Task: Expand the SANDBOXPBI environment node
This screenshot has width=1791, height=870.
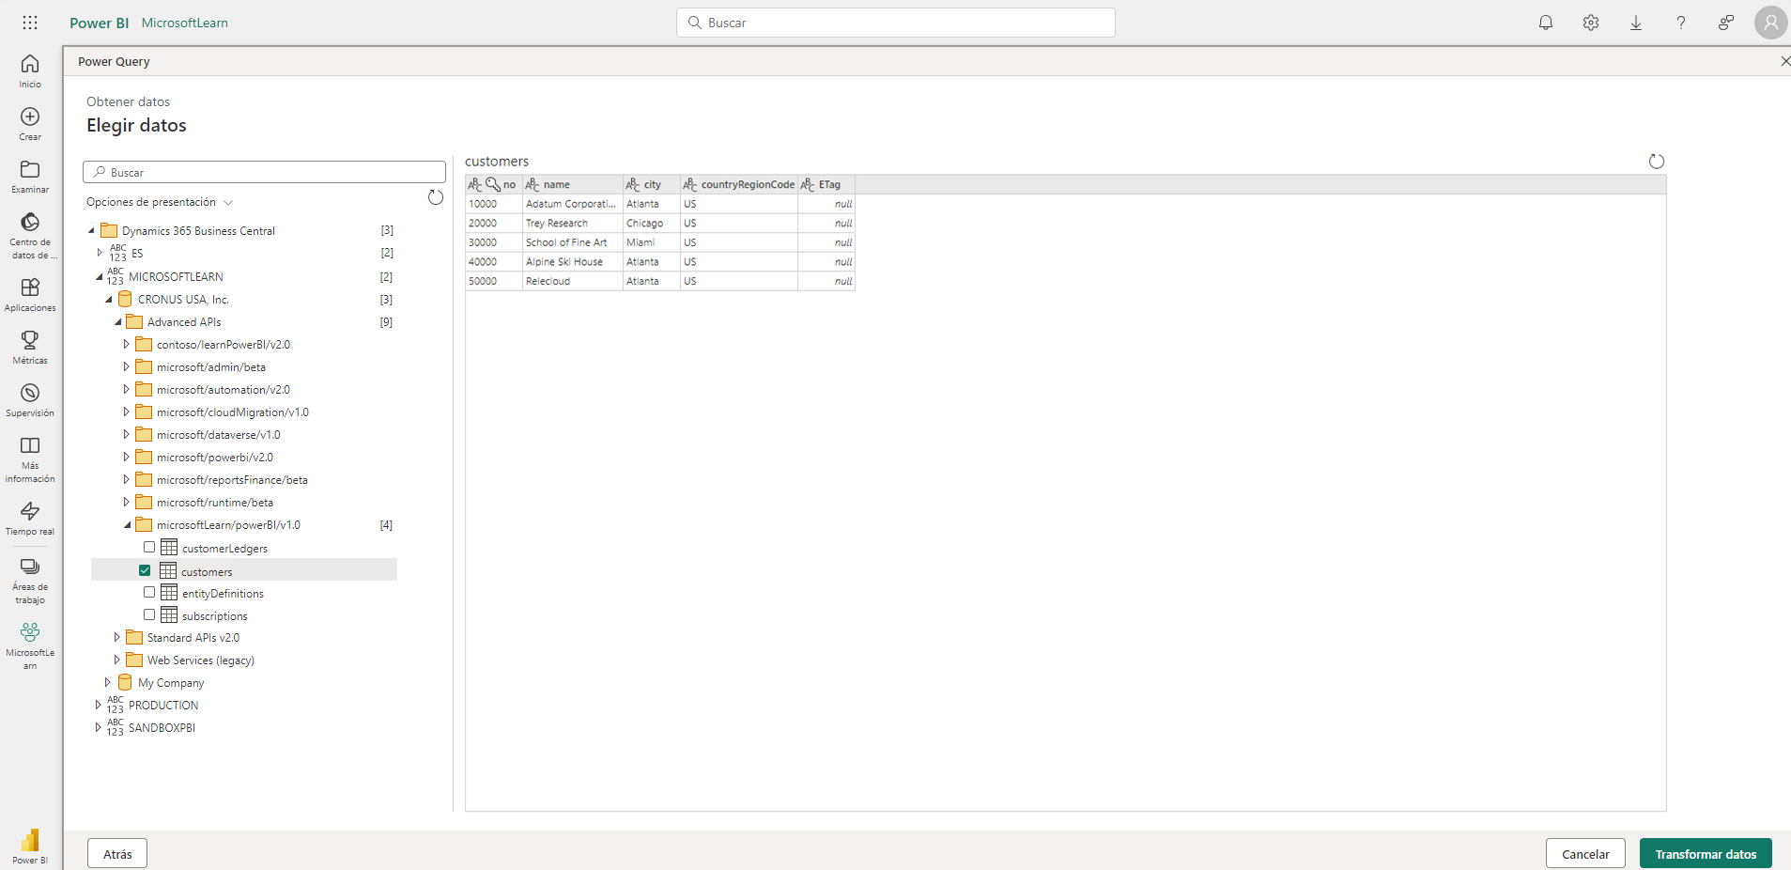Action: 98,727
